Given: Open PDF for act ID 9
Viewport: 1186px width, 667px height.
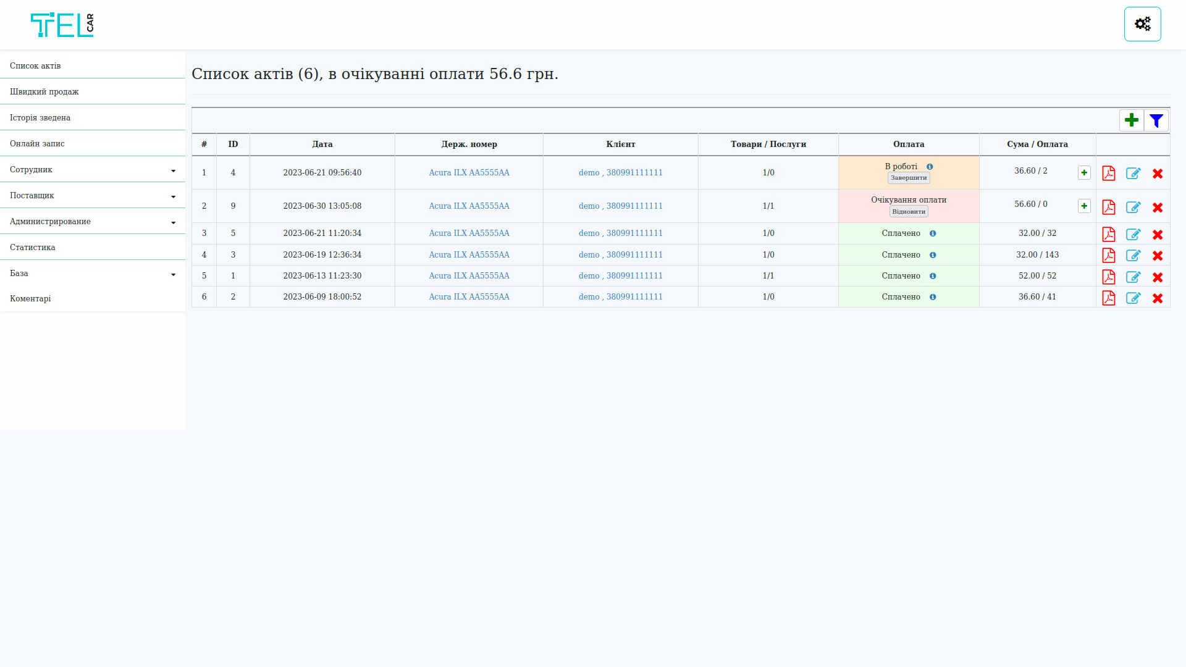Looking at the screenshot, I should click(1109, 207).
